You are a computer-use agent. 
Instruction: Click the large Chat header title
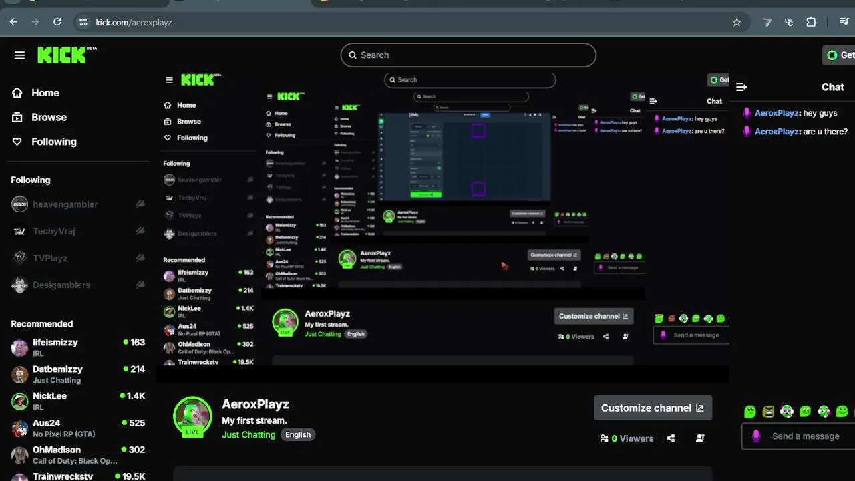tap(832, 87)
